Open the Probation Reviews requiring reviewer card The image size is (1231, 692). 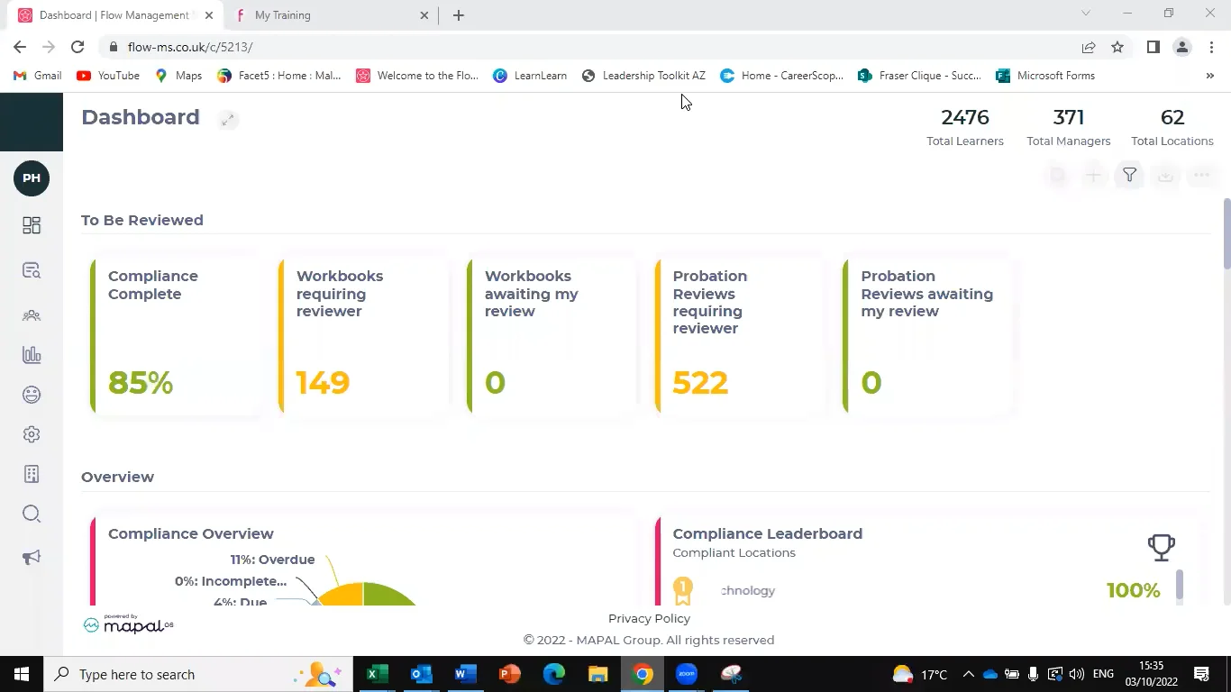coord(739,336)
